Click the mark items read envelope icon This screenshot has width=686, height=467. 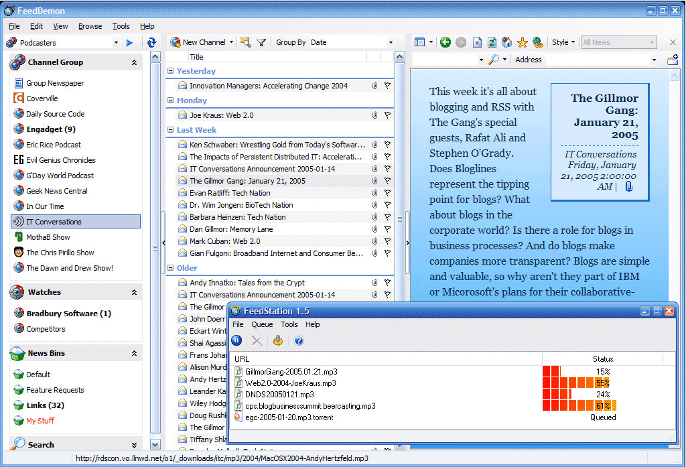[246, 42]
